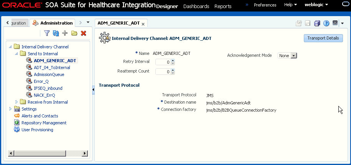Increase the Retry Interval value
351x165 pixels.
point(173,61)
